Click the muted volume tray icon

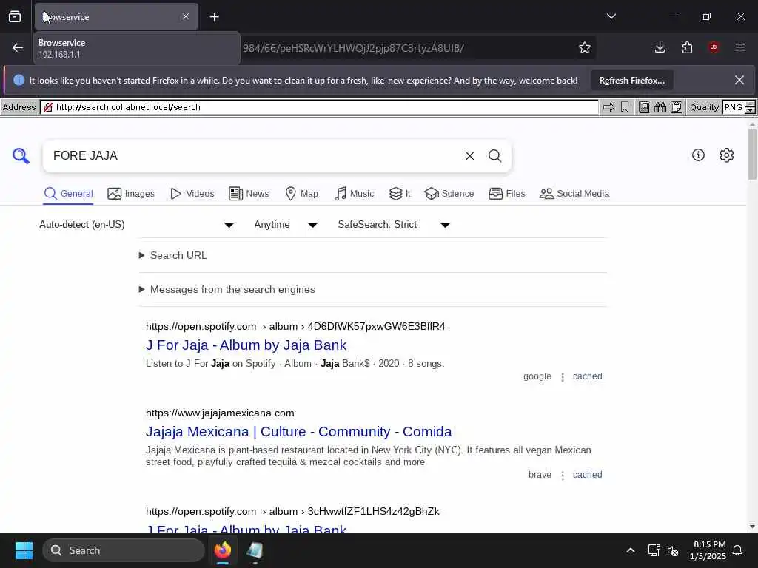click(x=672, y=550)
